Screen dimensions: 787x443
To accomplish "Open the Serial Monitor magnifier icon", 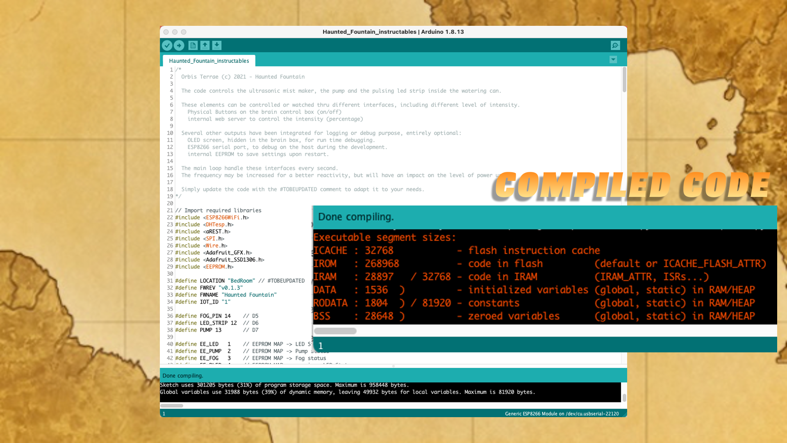I will (615, 46).
